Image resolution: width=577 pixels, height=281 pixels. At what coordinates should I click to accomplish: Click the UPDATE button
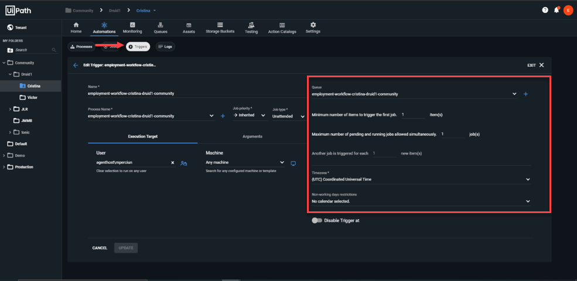tap(126, 248)
